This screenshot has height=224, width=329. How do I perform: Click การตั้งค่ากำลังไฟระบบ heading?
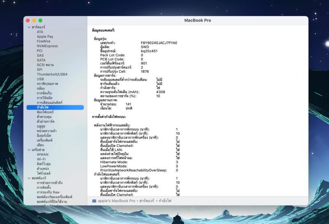pyautogui.click(x=109, y=117)
